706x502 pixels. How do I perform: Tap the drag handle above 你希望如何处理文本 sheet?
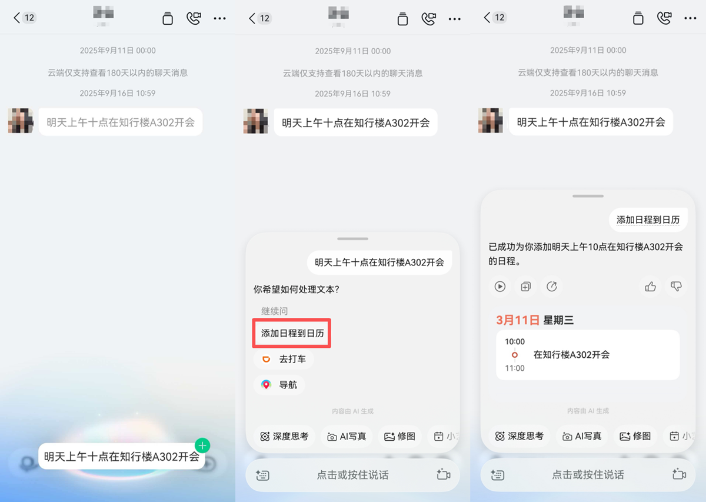click(x=352, y=239)
